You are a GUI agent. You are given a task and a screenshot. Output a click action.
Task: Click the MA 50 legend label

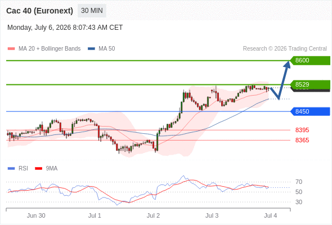(107, 49)
